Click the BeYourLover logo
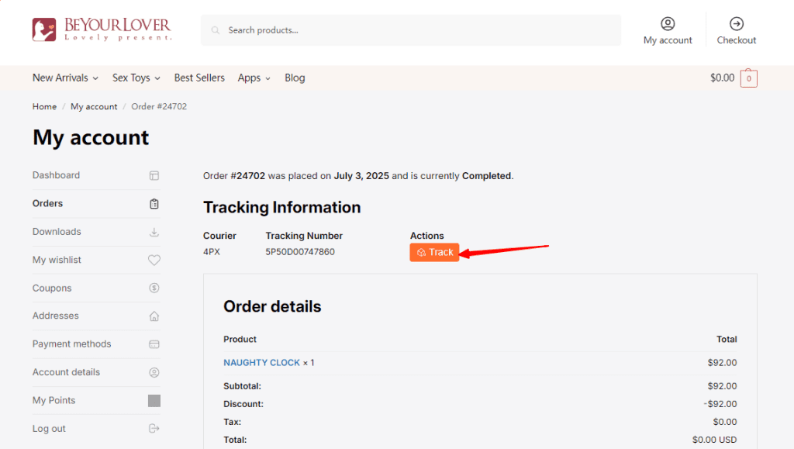Screen dimensions: 794x449 click(102, 29)
